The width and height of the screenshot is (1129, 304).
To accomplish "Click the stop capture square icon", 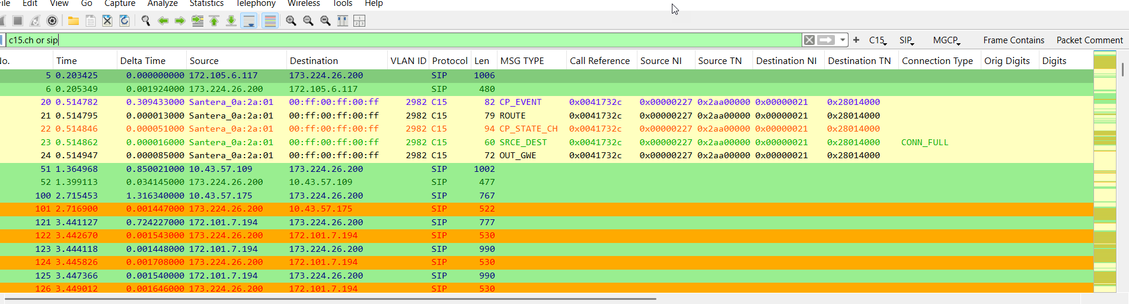I will (18, 21).
